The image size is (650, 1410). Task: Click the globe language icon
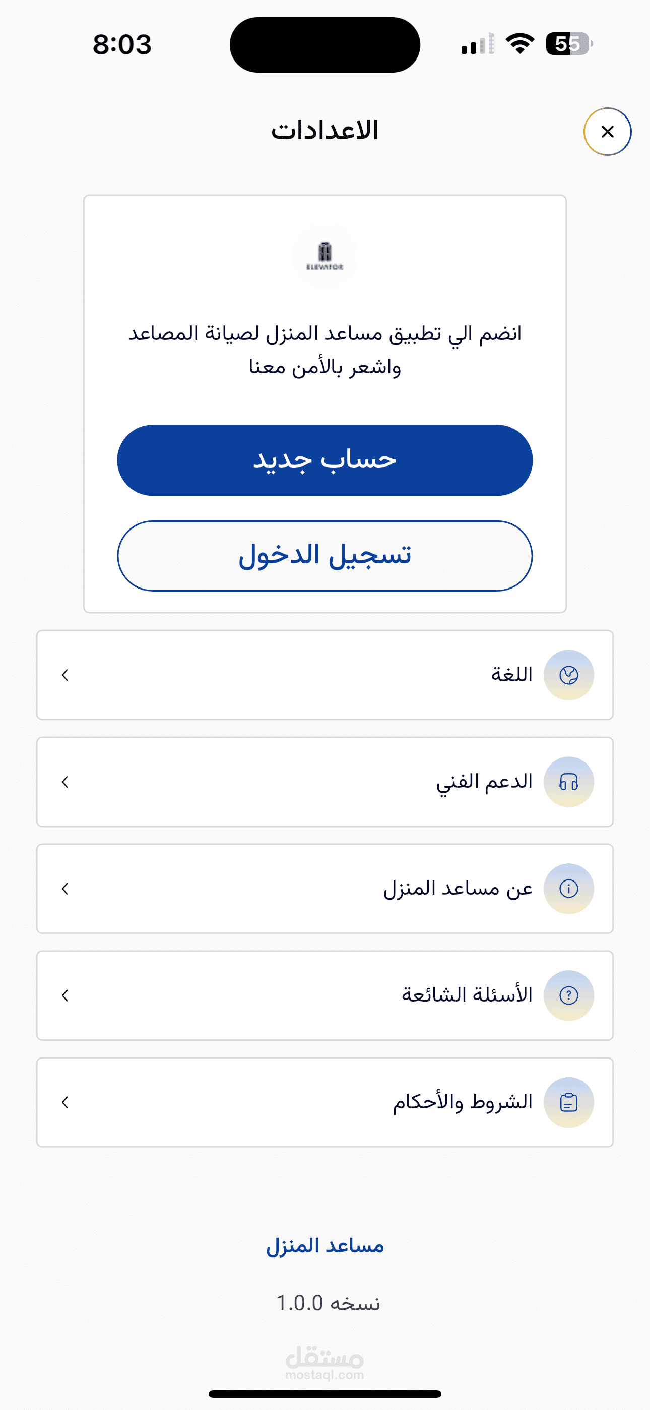pos(568,675)
